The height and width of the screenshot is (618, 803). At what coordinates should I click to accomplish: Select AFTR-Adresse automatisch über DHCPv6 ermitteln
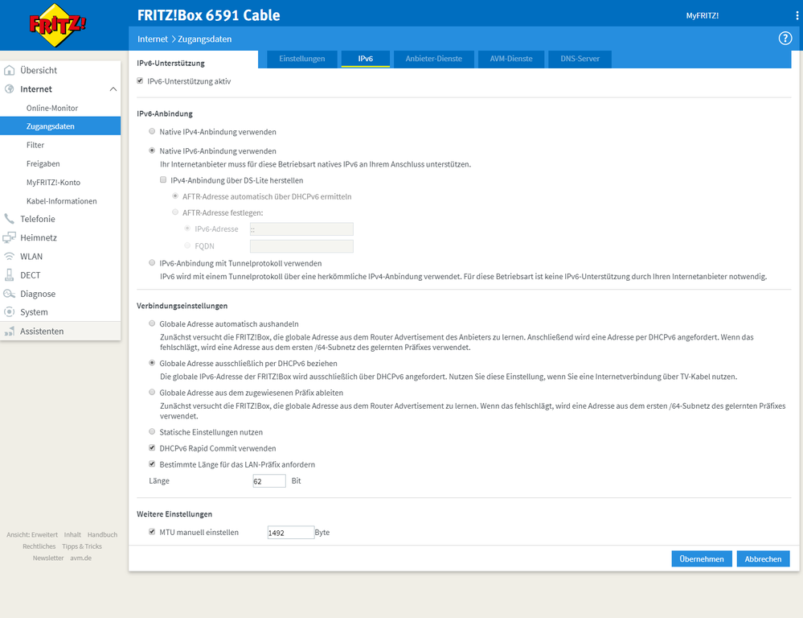[175, 196]
